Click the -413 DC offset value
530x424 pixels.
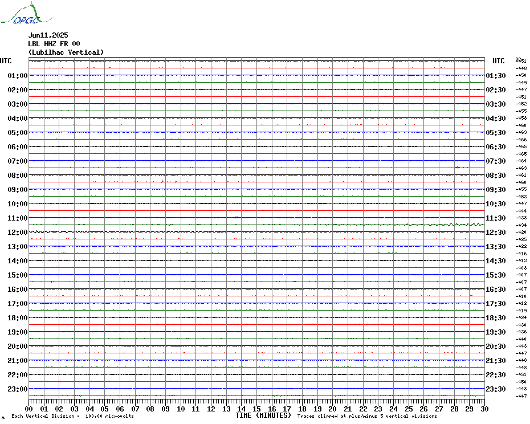coord(521,260)
